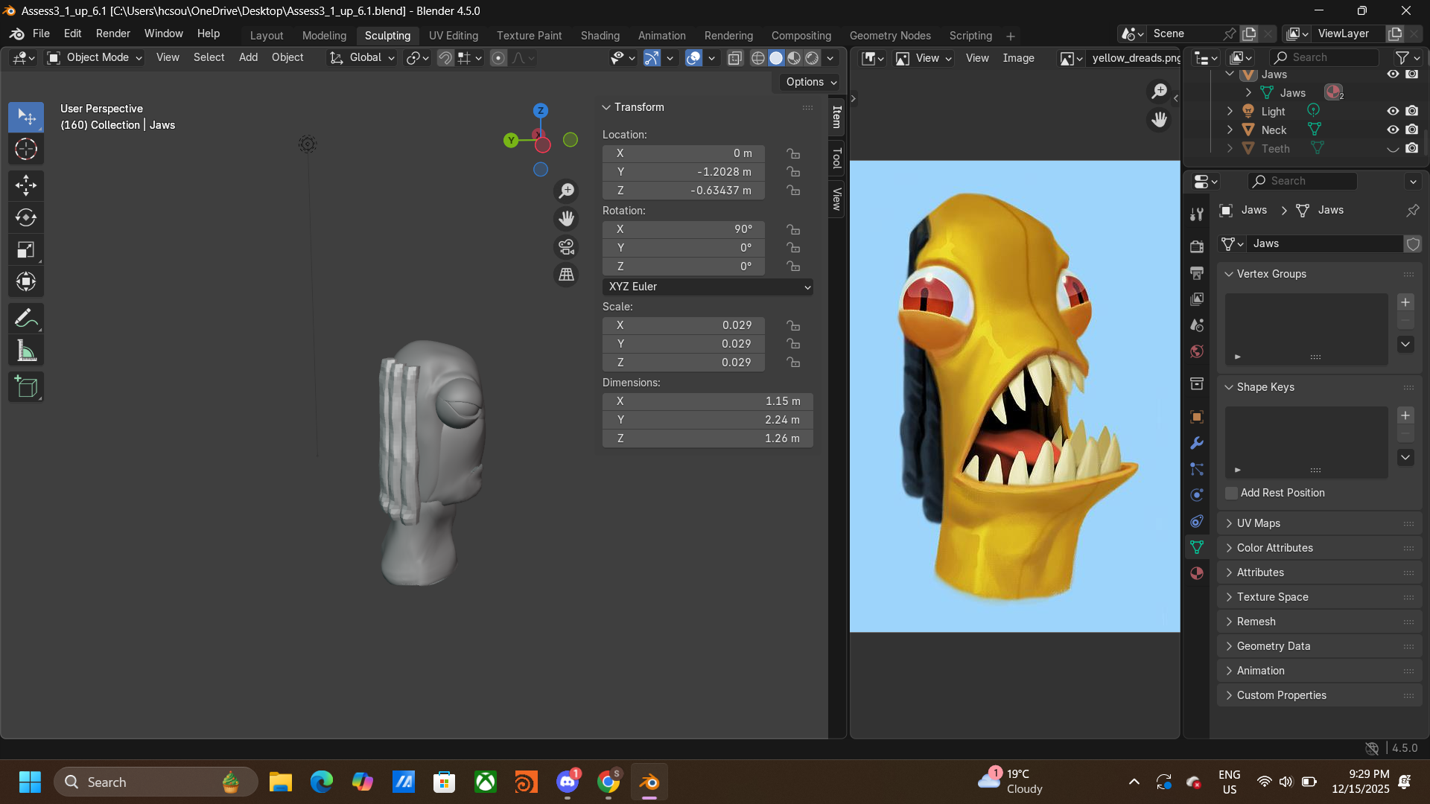Select the Cursor tool in toolbar
Image resolution: width=1430 pixels, height=804 pixels.
26,150
